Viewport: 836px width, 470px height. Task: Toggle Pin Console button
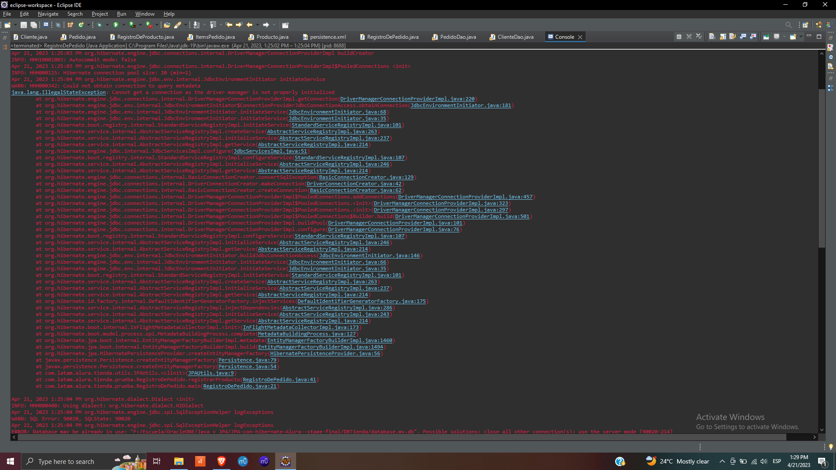[766, 37]
